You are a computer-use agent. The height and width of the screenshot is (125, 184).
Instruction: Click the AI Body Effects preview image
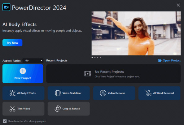(136, 33)
